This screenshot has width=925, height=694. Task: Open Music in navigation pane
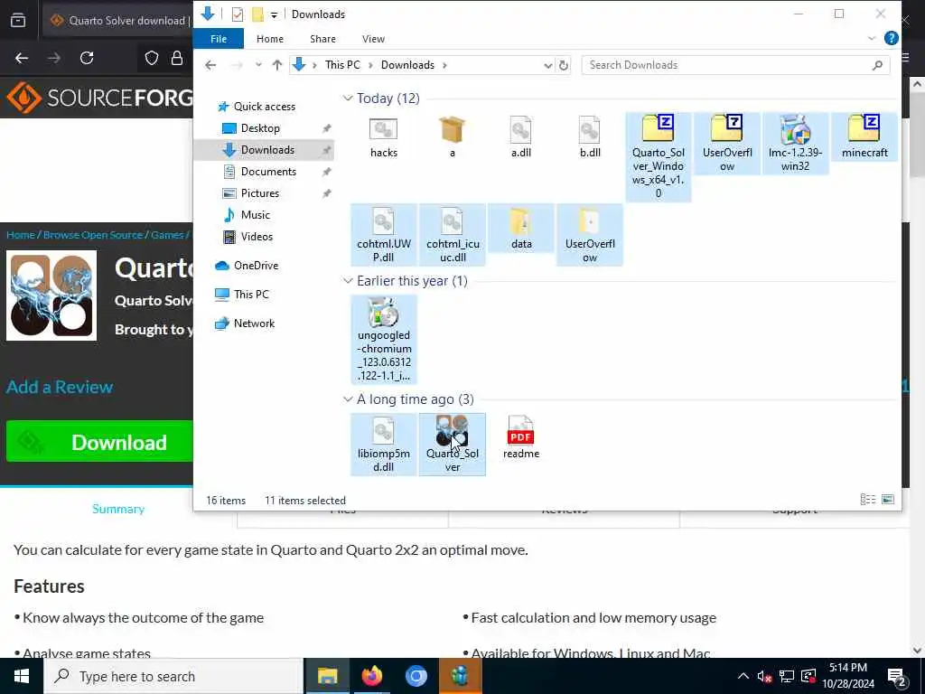(255, 215)
